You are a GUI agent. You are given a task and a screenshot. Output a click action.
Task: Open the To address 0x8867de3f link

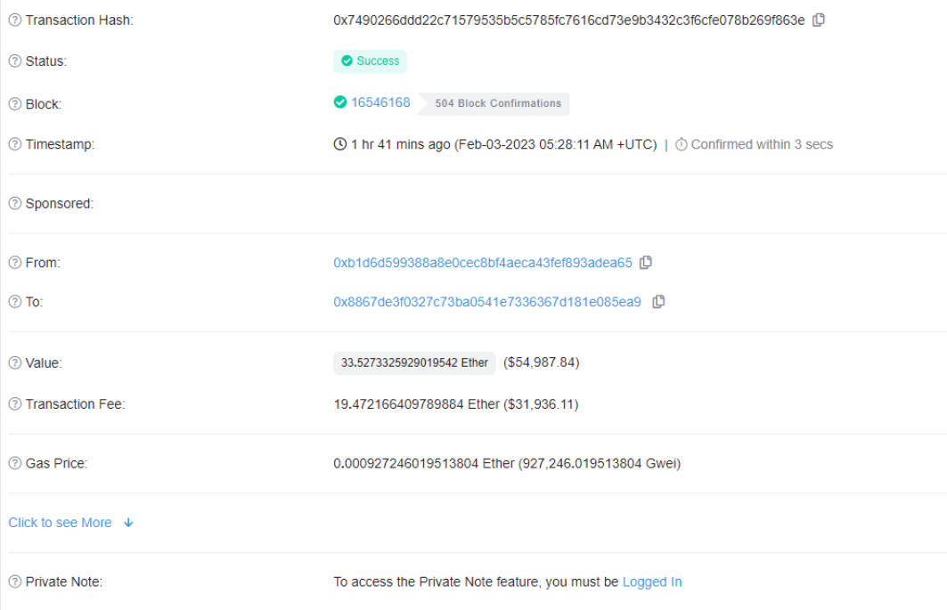486,301
